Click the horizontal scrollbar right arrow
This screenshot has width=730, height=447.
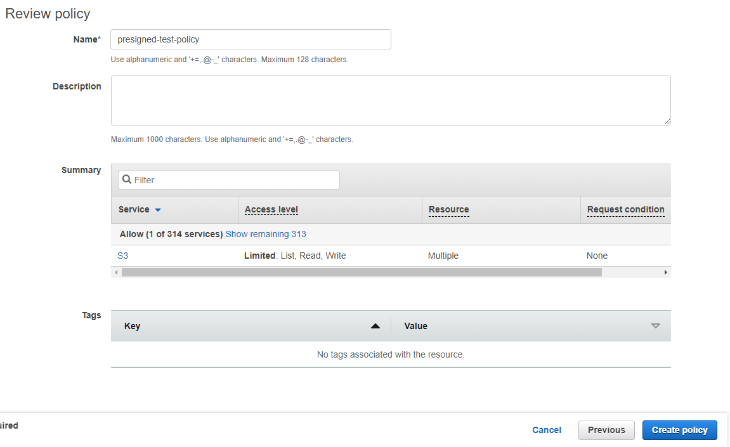666,273
